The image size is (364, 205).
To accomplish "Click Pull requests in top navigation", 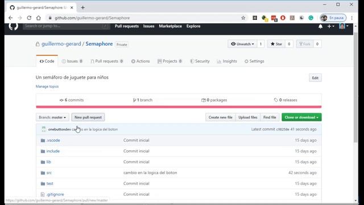I will (127, 26).
